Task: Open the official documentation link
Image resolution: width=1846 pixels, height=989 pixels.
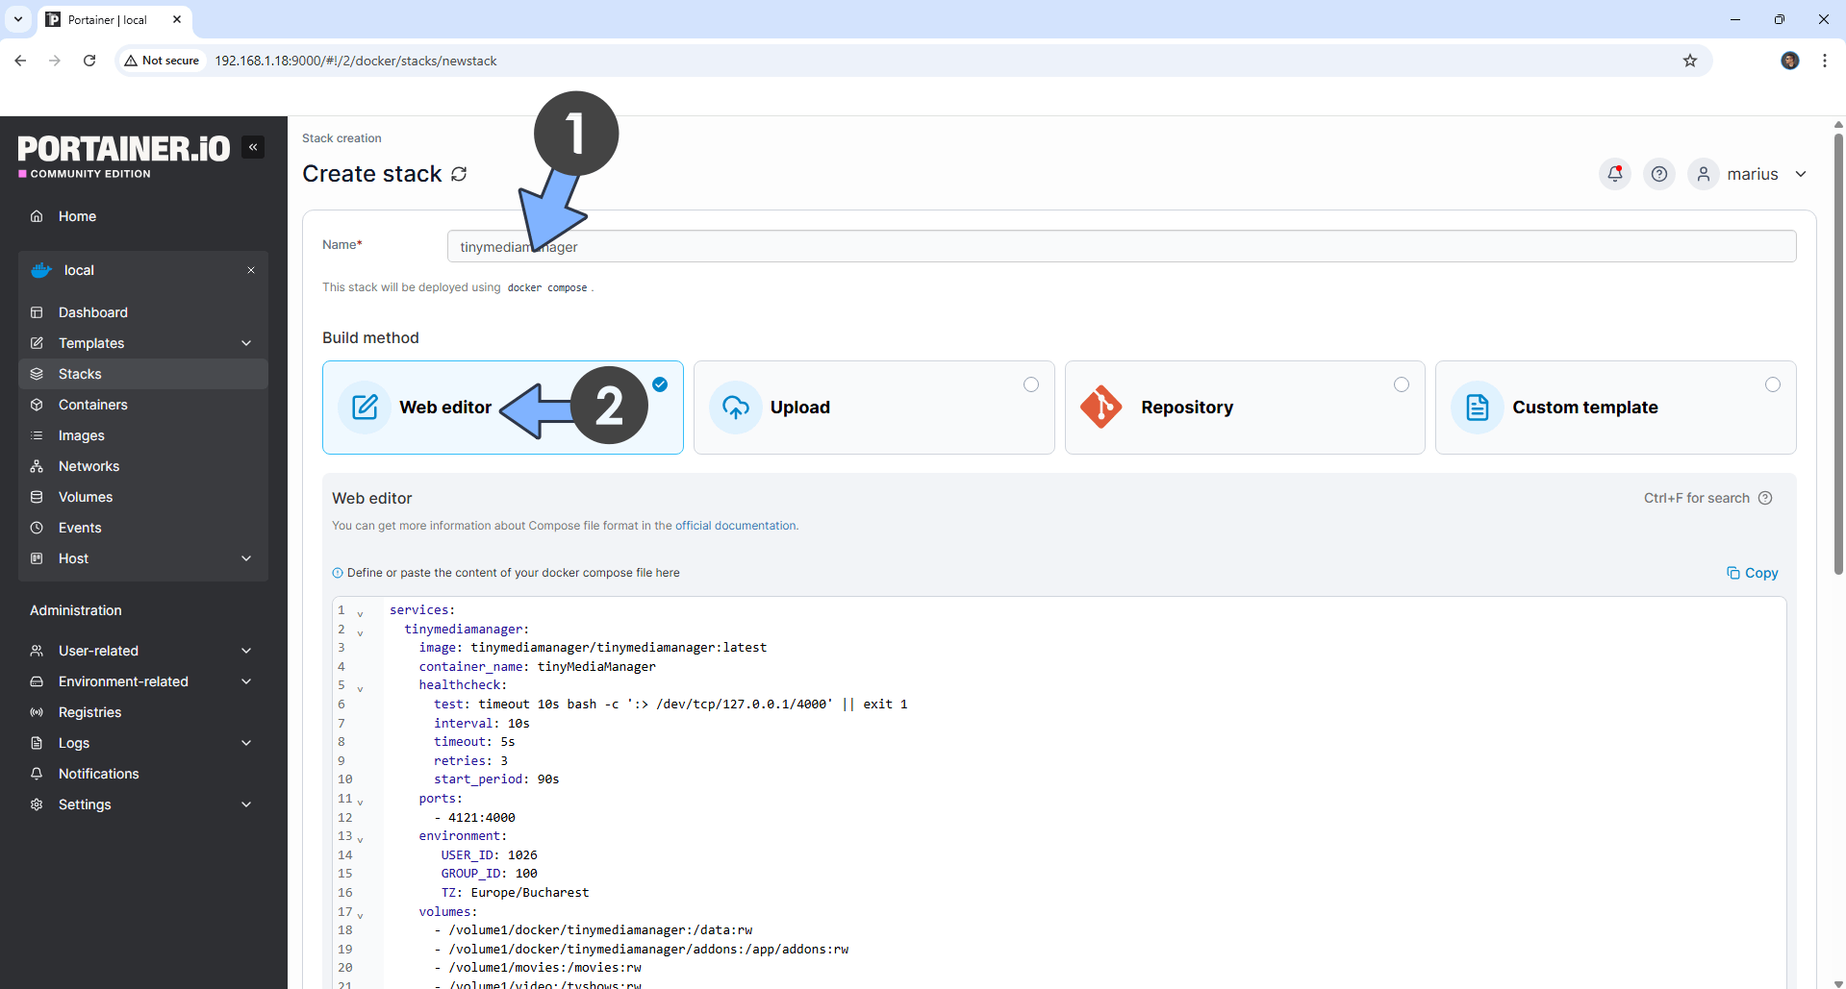Action: point(735,526)
